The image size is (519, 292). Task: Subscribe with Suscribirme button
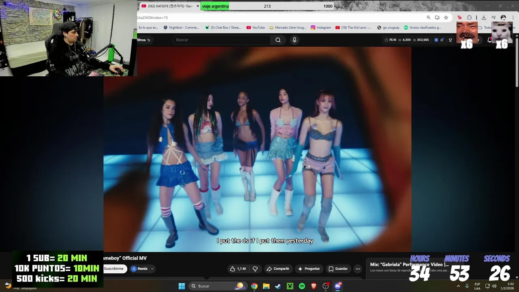tap(115, 268)
